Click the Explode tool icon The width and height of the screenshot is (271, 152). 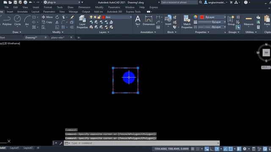72,22
